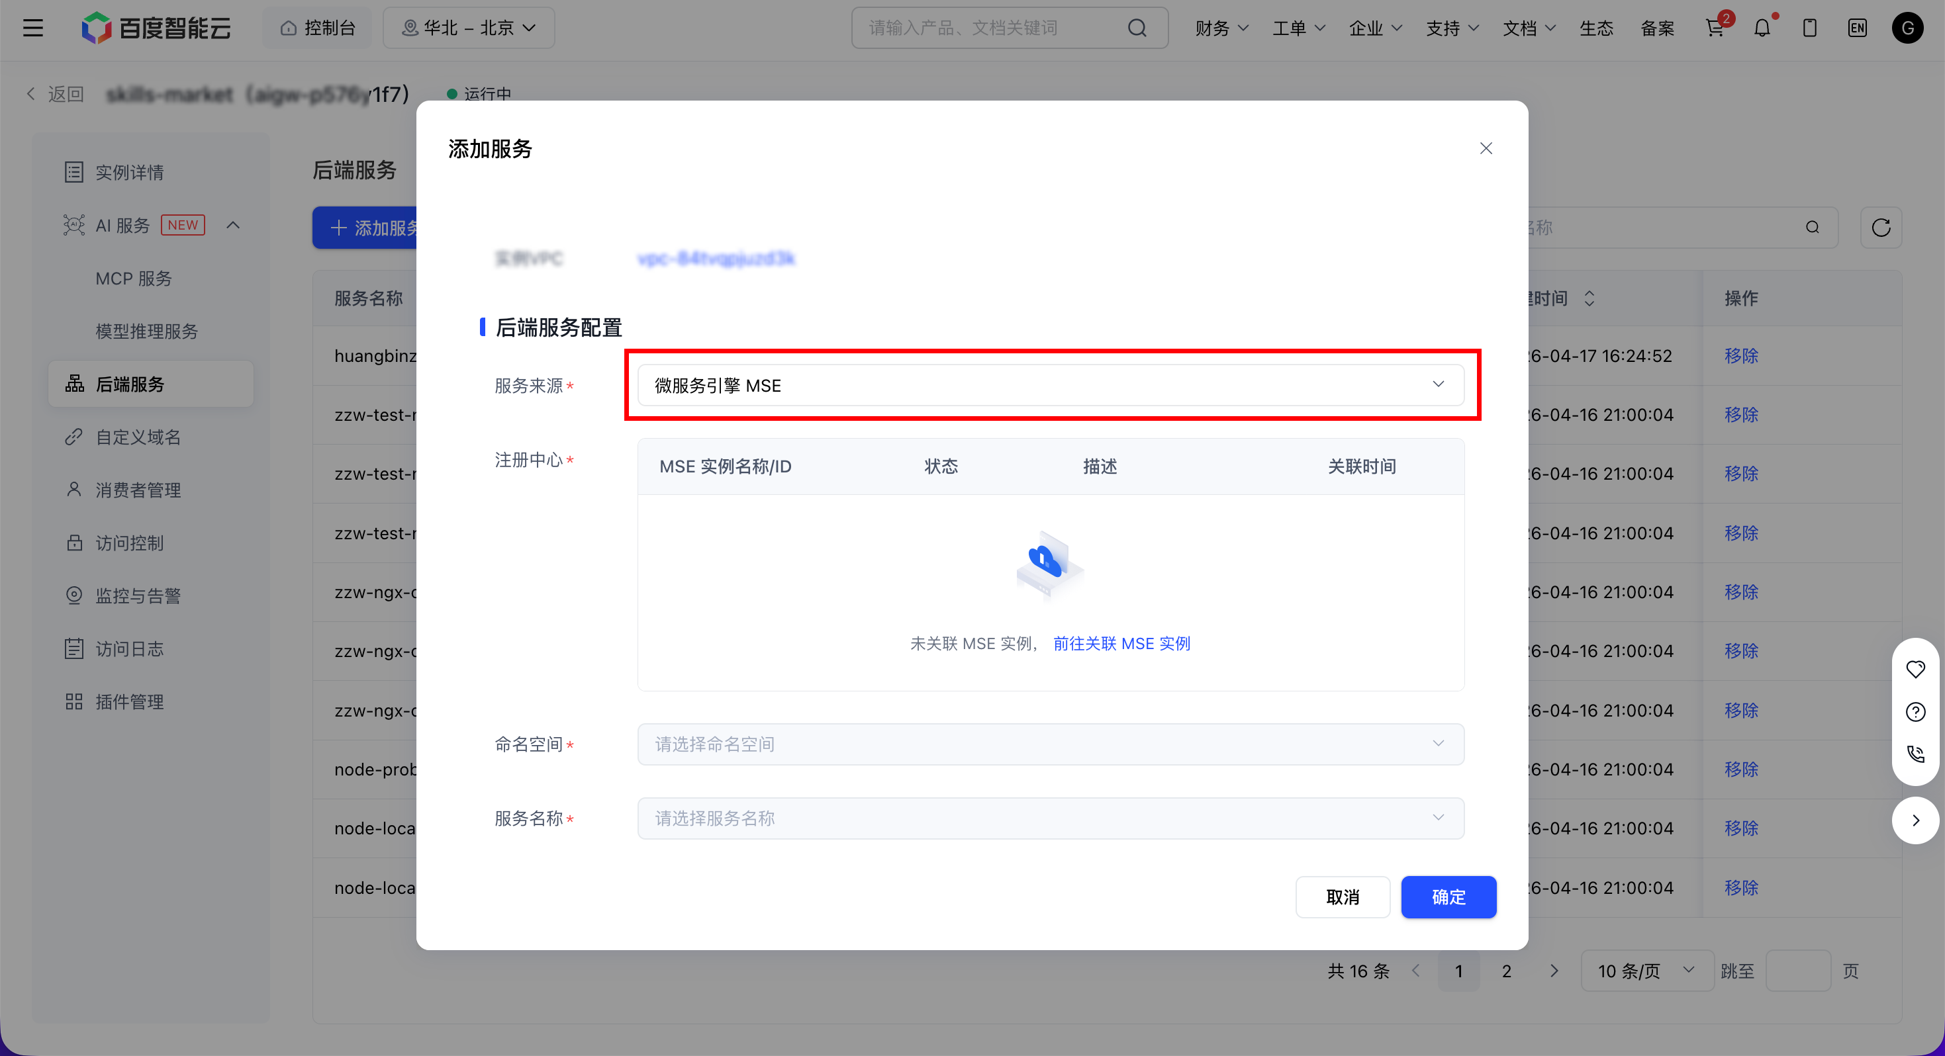Click the phone contact floating icon
This screenshot has width=1945, height=1056.
1916,754
